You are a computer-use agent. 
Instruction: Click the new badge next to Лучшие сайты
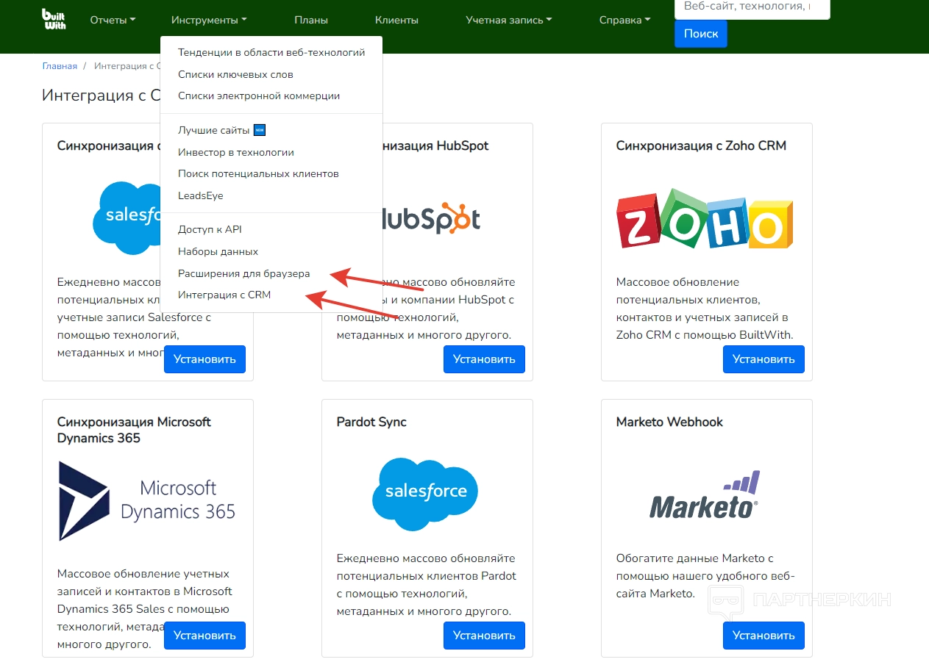[259, 131]
